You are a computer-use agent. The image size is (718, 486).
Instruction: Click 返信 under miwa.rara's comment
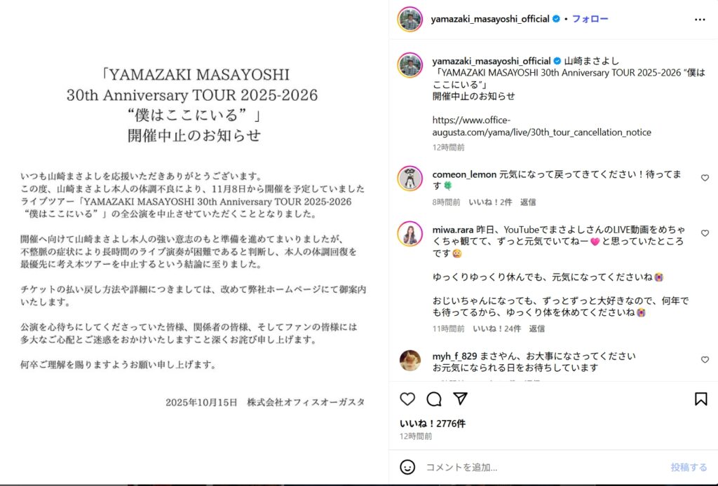pyautogui.click(x=537, y=328)
